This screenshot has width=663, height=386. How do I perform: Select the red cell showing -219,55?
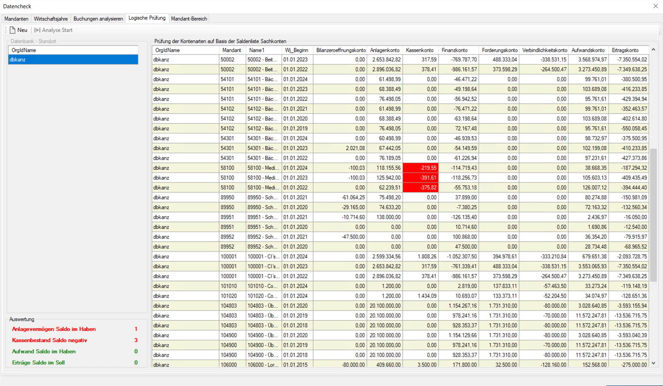(420, 168)
